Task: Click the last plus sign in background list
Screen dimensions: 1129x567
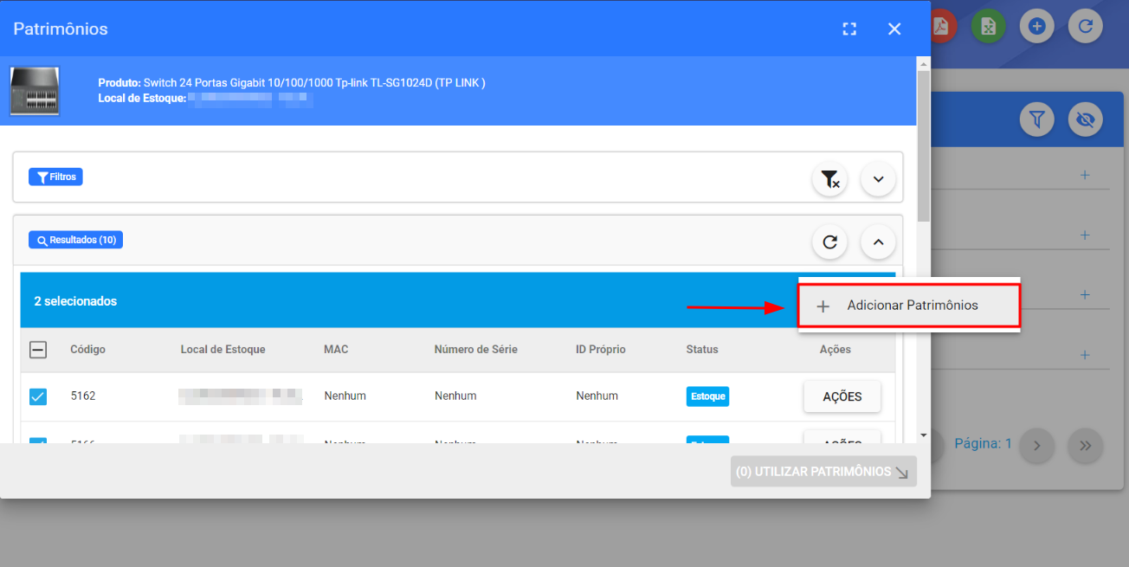Action: coord(1085,355)
